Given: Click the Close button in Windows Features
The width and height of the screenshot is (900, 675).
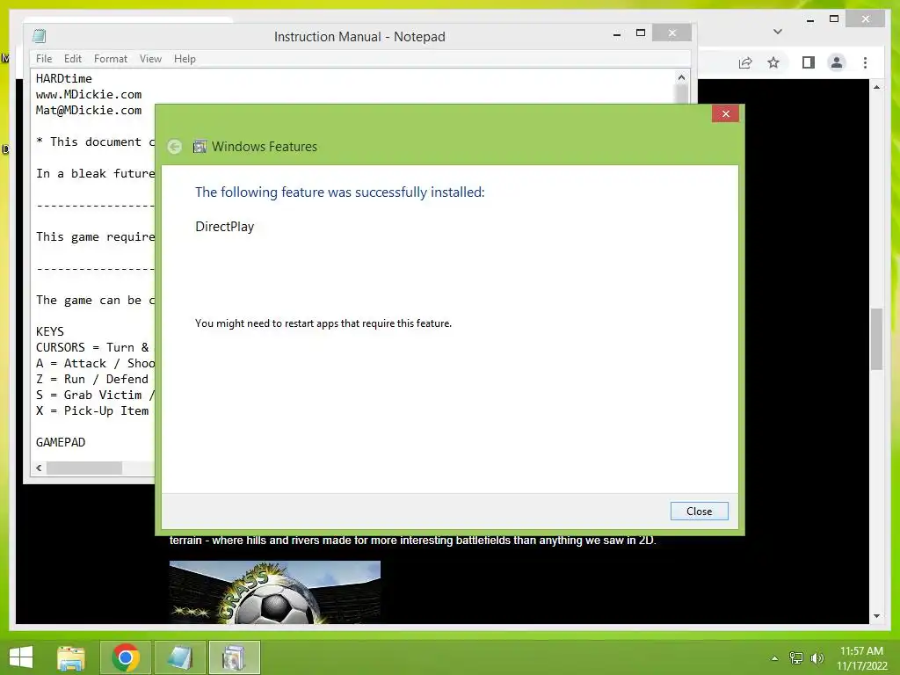Looking at the screenshot, I should click(699, 511).
